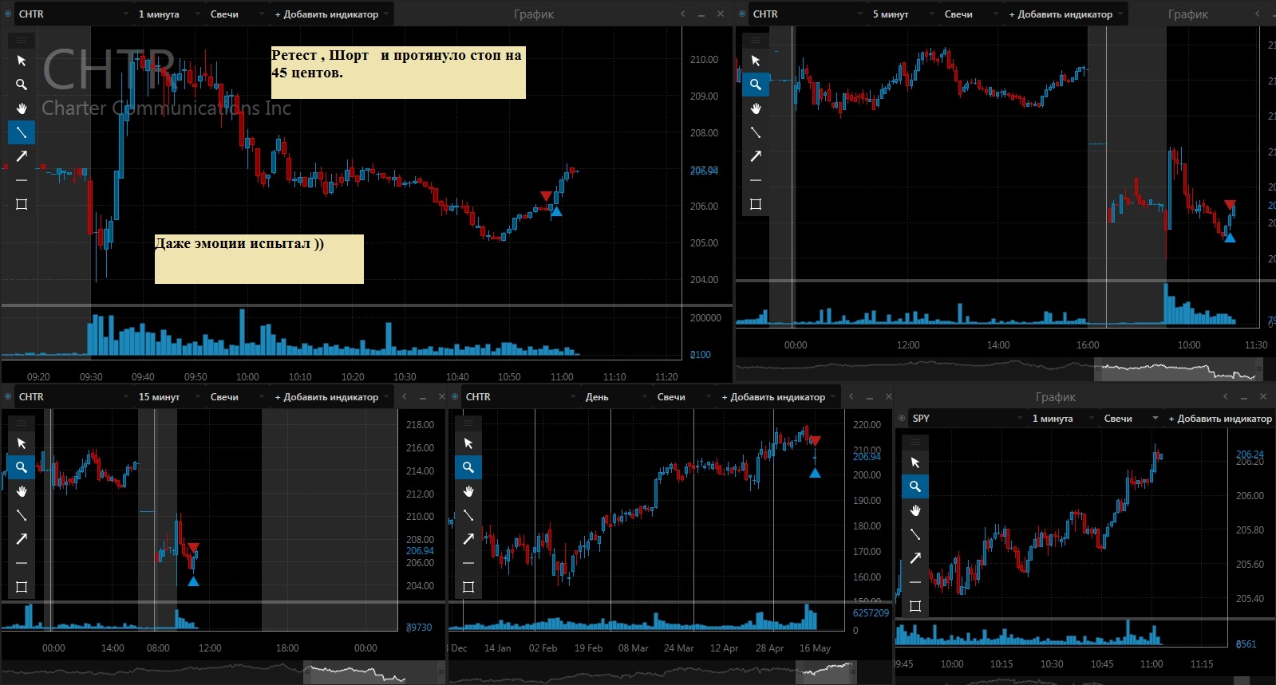Select cursor tool in CHTR 15 минут chart
Image resolution: width=1276 pixels, height=685 pixels.
[x=22, y=443]
